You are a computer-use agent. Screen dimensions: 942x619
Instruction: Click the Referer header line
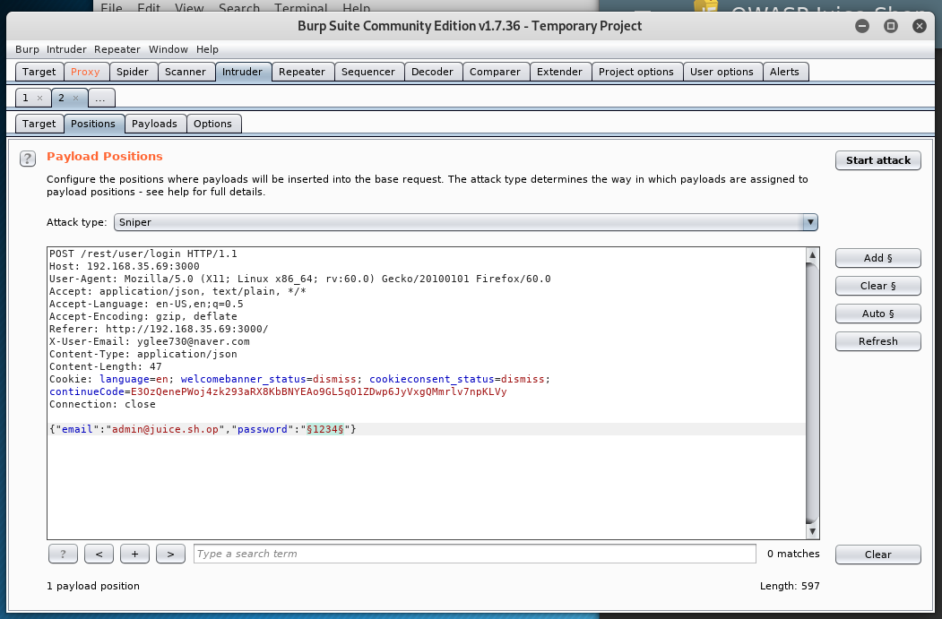(x=159, y=329)
